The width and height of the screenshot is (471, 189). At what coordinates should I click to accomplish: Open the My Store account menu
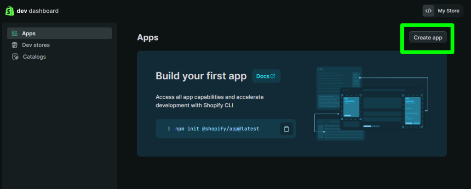pyautogui.click(x=442, y=11)
